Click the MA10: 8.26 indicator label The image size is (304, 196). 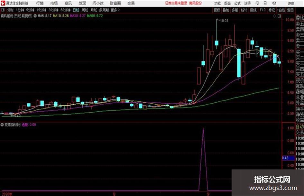[61, 16]
